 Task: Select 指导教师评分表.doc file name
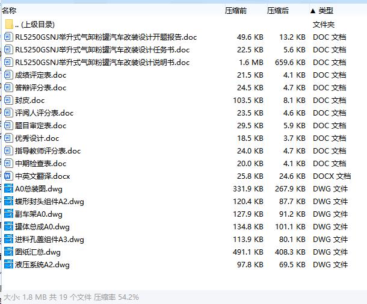[x=48, y=151]
